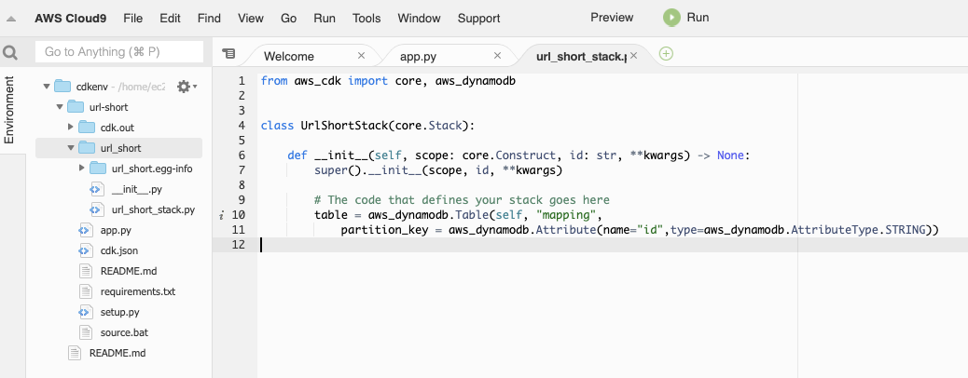Click the __init__.py file icon
This screenshot has height=378, width=968.
click(x=97, y=189)
